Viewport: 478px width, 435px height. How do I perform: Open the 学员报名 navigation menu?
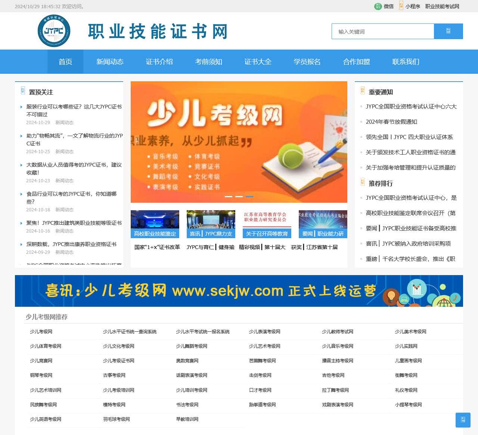tap(307, 62)
